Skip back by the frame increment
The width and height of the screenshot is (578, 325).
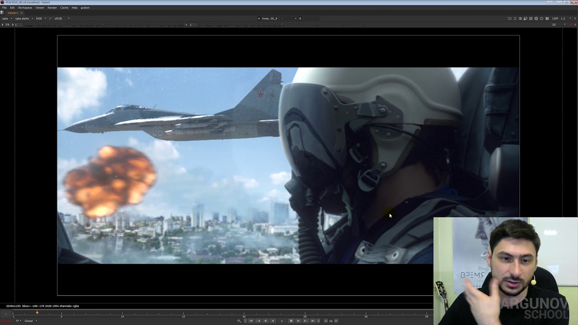tap(326, 321)
